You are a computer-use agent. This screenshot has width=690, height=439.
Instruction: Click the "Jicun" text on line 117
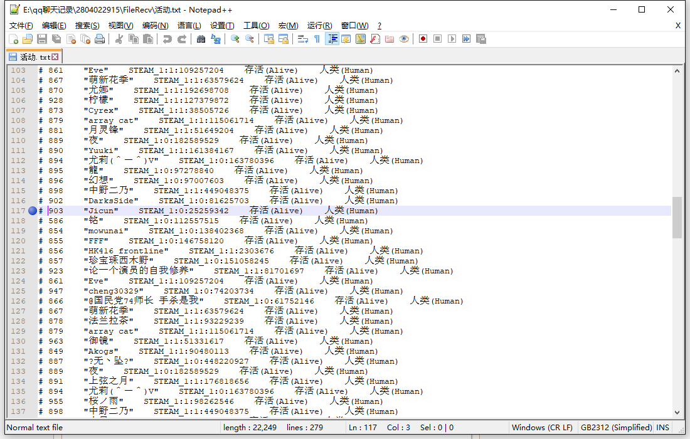click(x=101, y=211)
